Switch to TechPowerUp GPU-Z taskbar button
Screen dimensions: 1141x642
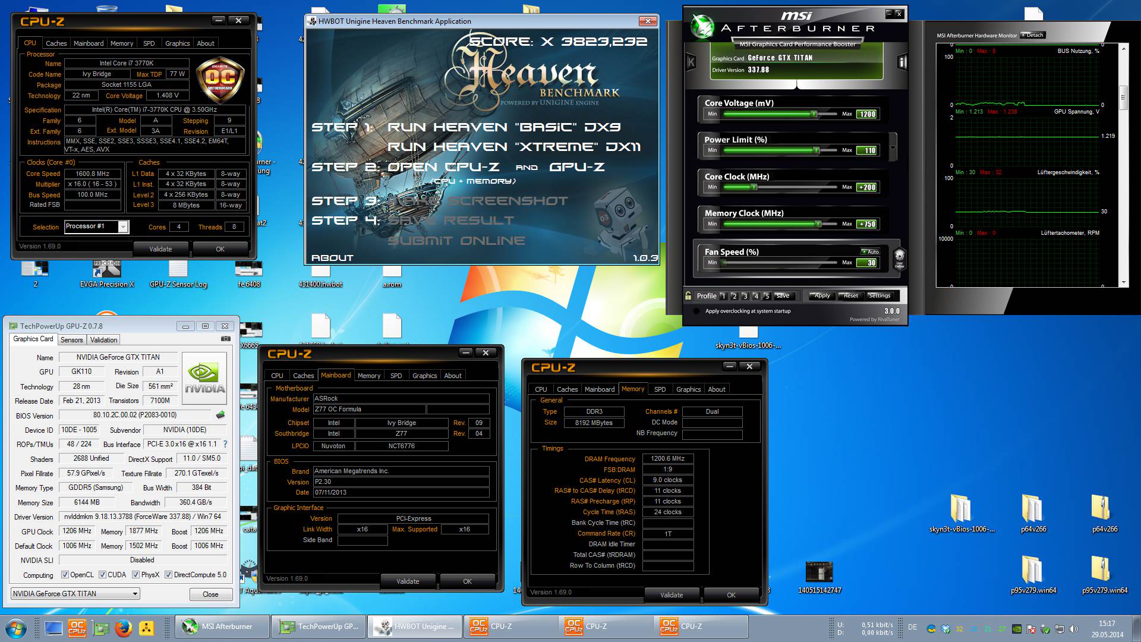(x=319, y=627)
